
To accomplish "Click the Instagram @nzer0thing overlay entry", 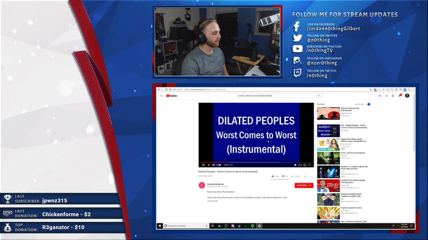I will pos(317,61).
